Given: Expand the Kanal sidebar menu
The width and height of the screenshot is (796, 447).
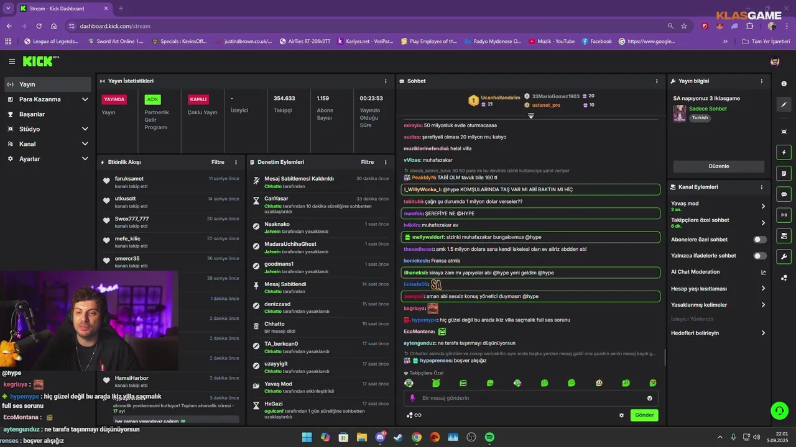Looking at the screenshot, I should click(85, 144).
